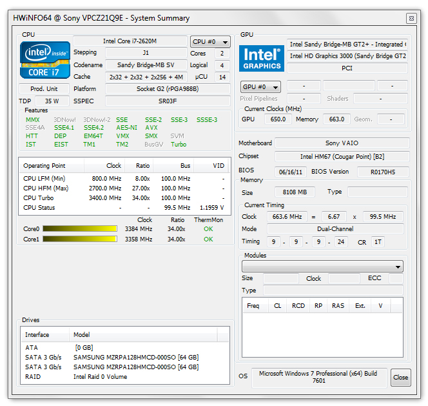The height and width of the screenshot is (406, 428).
Task: Click the Core0 usage bar
Action: [x=80, y=229]
